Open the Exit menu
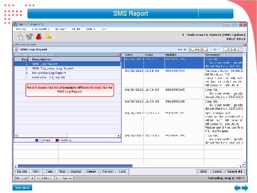The height and width of the screenshot is (193, 257). coord(104,29)
